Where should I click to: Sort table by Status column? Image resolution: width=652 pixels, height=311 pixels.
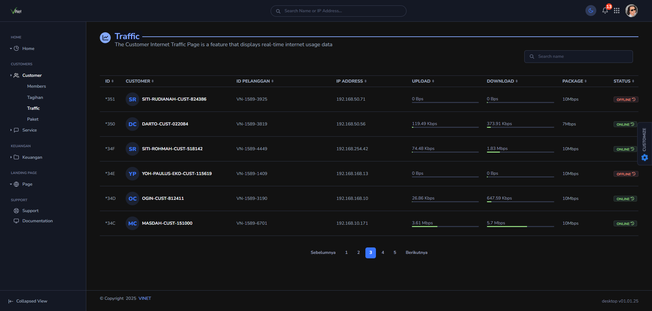tap(624, 81)
